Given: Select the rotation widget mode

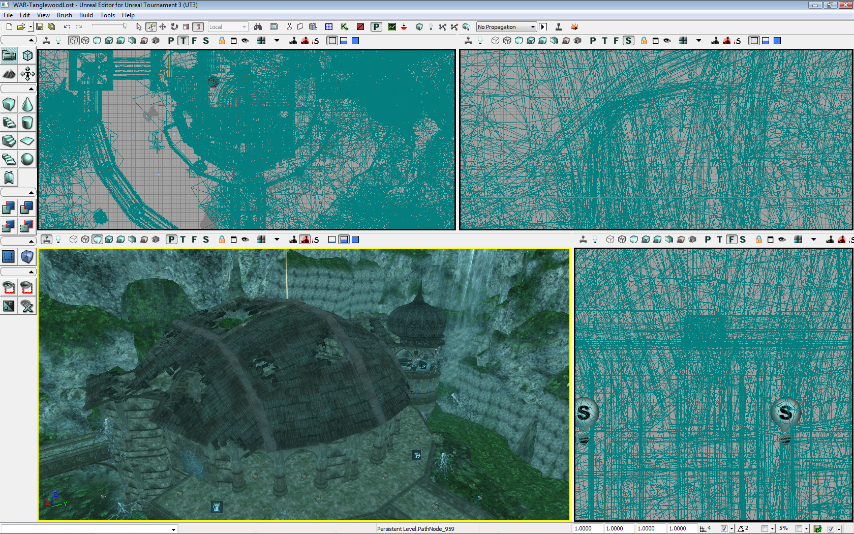Looking at the screenshot, I should (174, 27).
